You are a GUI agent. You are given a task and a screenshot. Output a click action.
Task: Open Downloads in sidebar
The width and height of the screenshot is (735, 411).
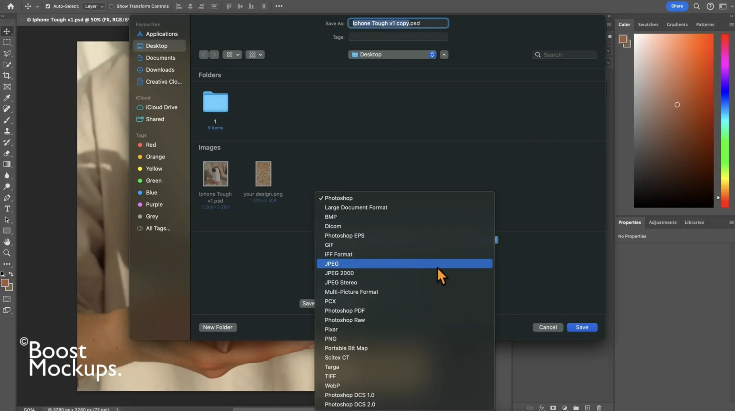click(160, 70)
